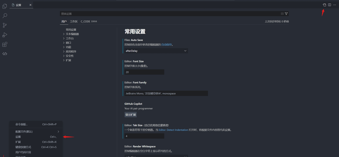Screen dimensions: 339x157
Task: Click the 显示扩展 button
Action: (131, 115)
